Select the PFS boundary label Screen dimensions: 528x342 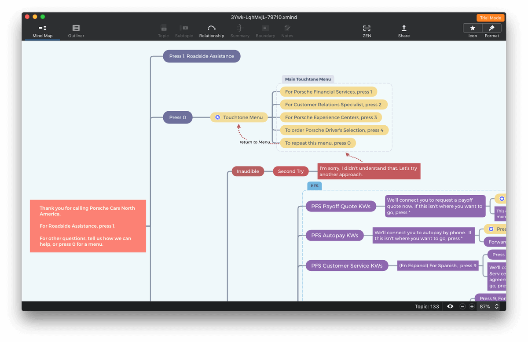315,186
